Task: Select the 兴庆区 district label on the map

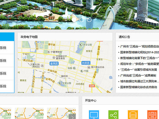Action: (86, 63)
